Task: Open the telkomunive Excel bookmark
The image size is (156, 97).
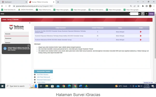Action: (44, 10)
